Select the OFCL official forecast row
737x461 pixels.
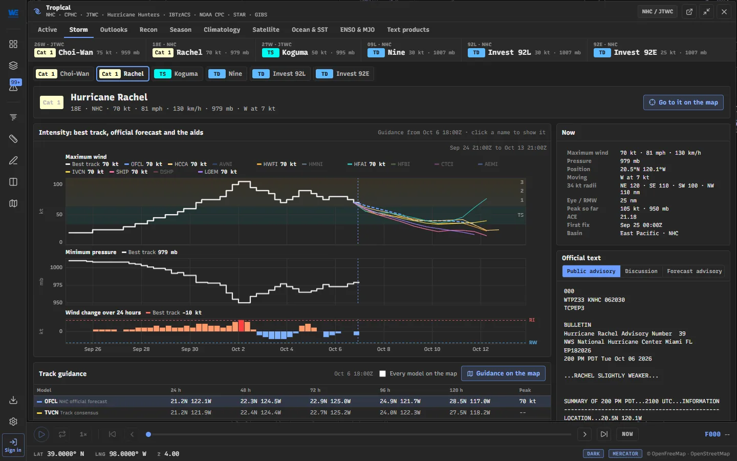pos(292,402)
